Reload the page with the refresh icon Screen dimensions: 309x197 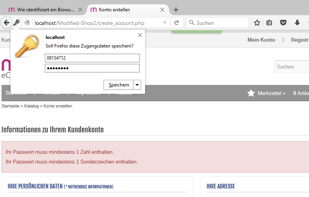tap(177, 23)
